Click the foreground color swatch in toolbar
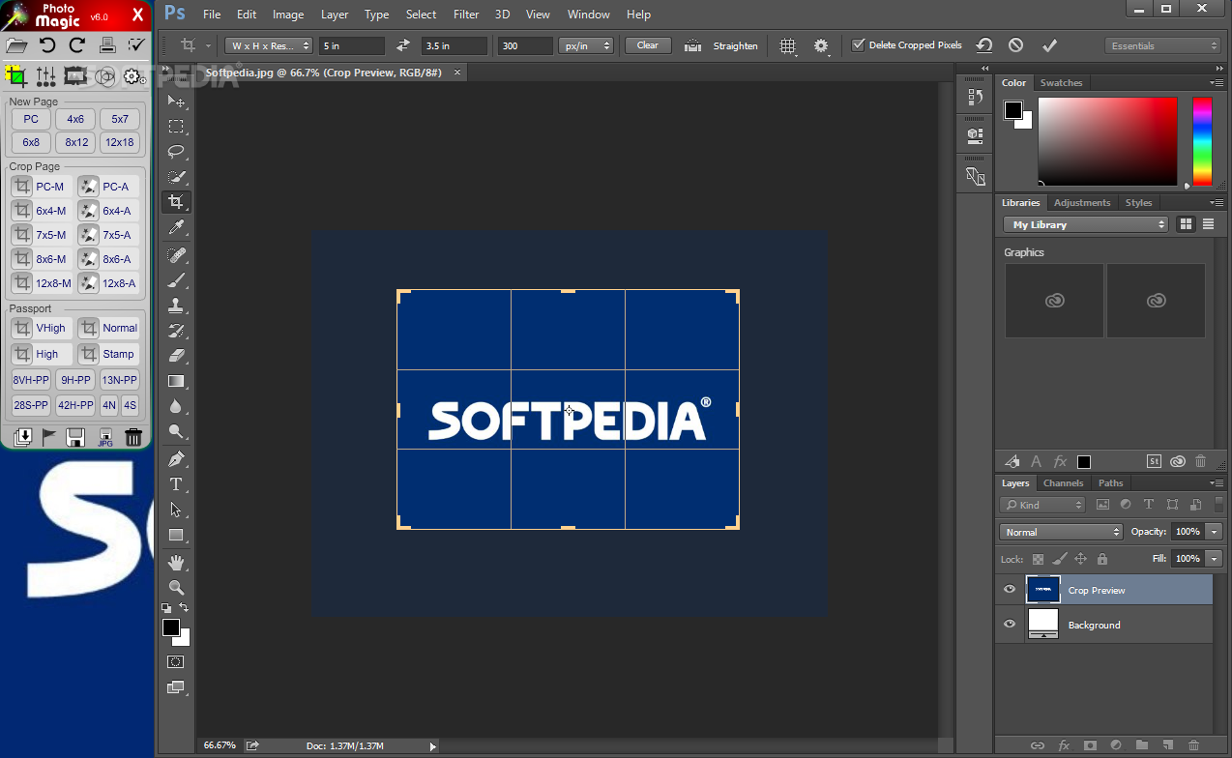 point(171,627)
